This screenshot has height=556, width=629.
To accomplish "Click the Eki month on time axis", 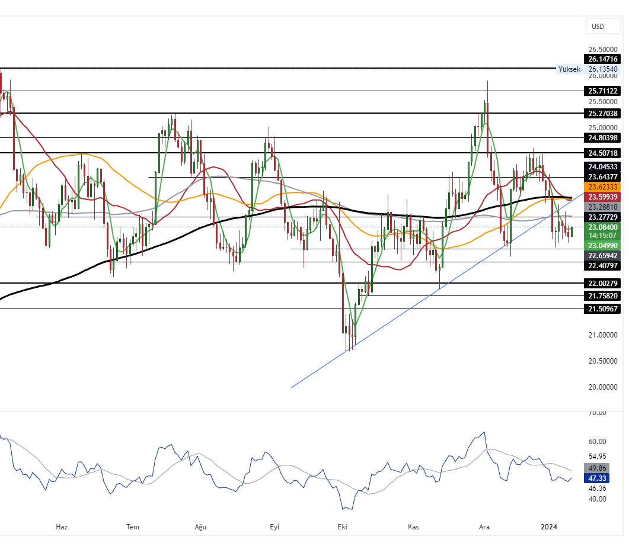I will pyautogui.click(x=341, y=527).
